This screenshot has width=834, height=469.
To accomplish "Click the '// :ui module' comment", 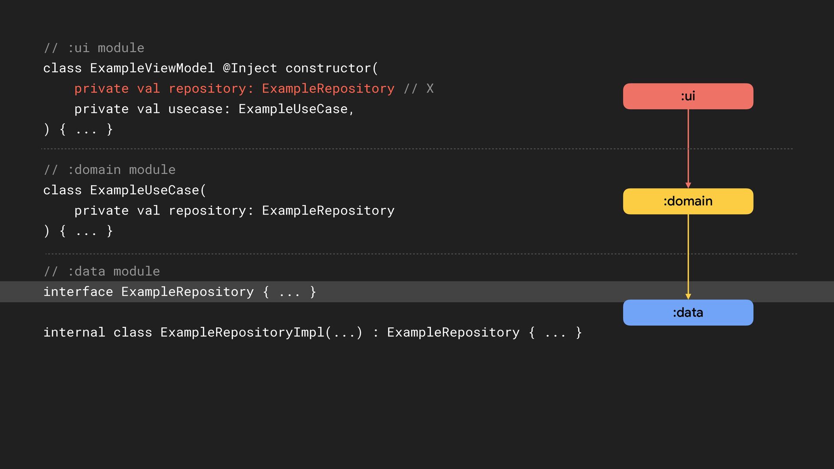I will click(94, 48).
